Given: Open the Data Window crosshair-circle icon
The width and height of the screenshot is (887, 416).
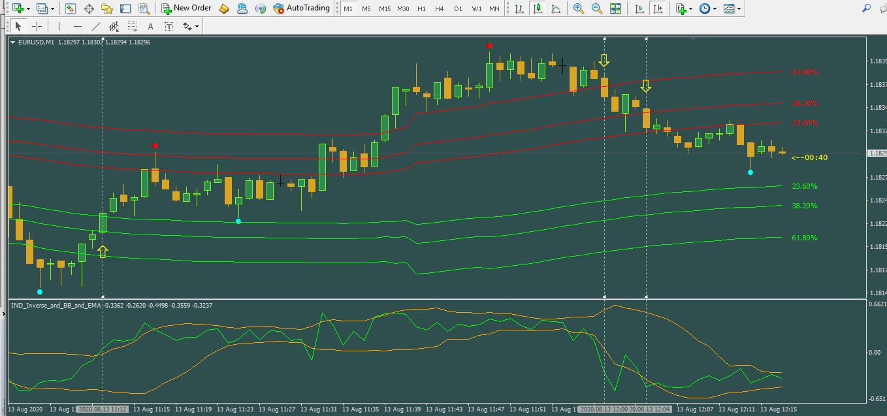Looking at the screenshot, I should (89, 8).
